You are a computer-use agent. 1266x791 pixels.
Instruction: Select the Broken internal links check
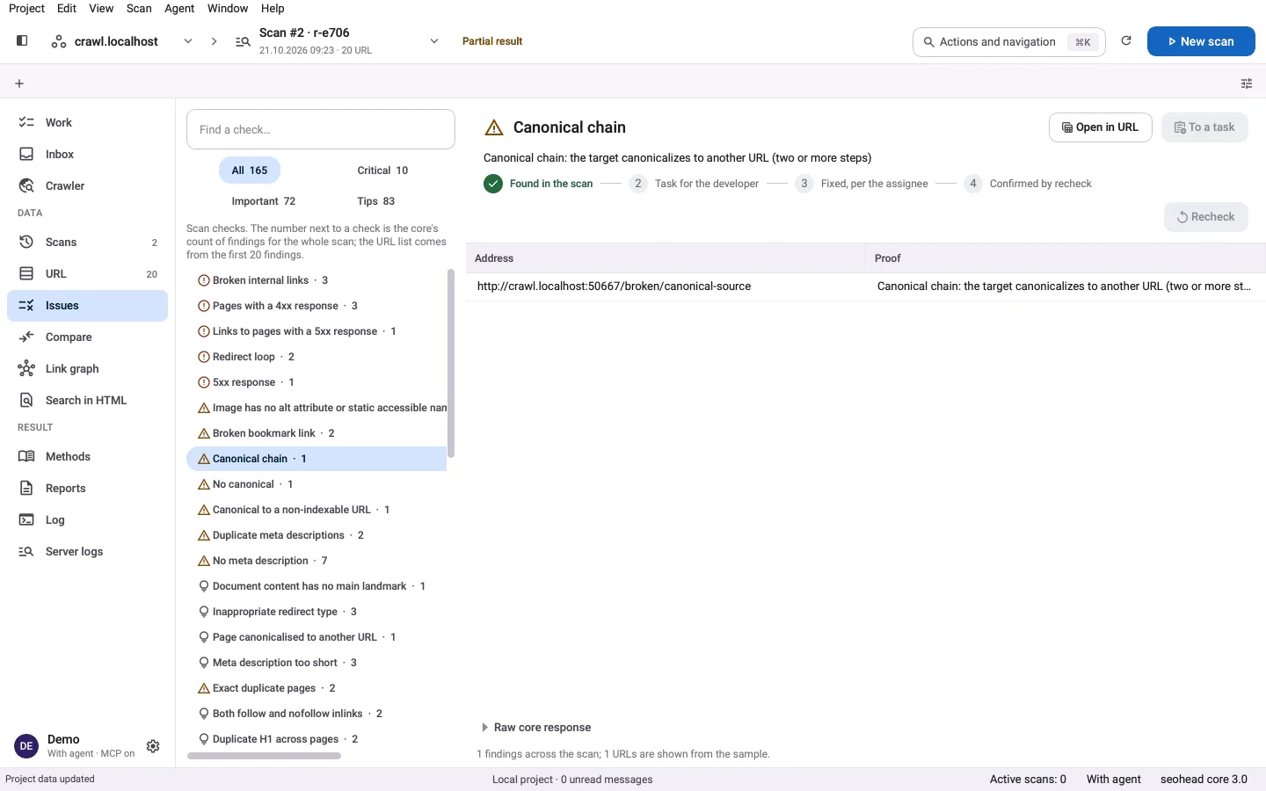click(x=316, y=280)
